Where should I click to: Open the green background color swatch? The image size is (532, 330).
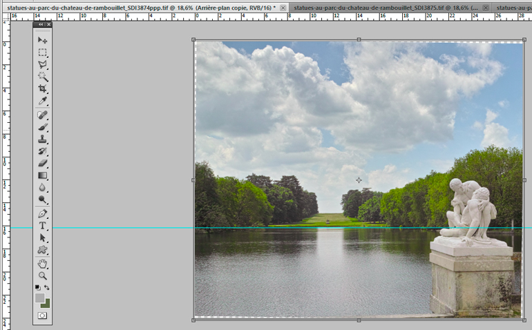tap(47, 305)
